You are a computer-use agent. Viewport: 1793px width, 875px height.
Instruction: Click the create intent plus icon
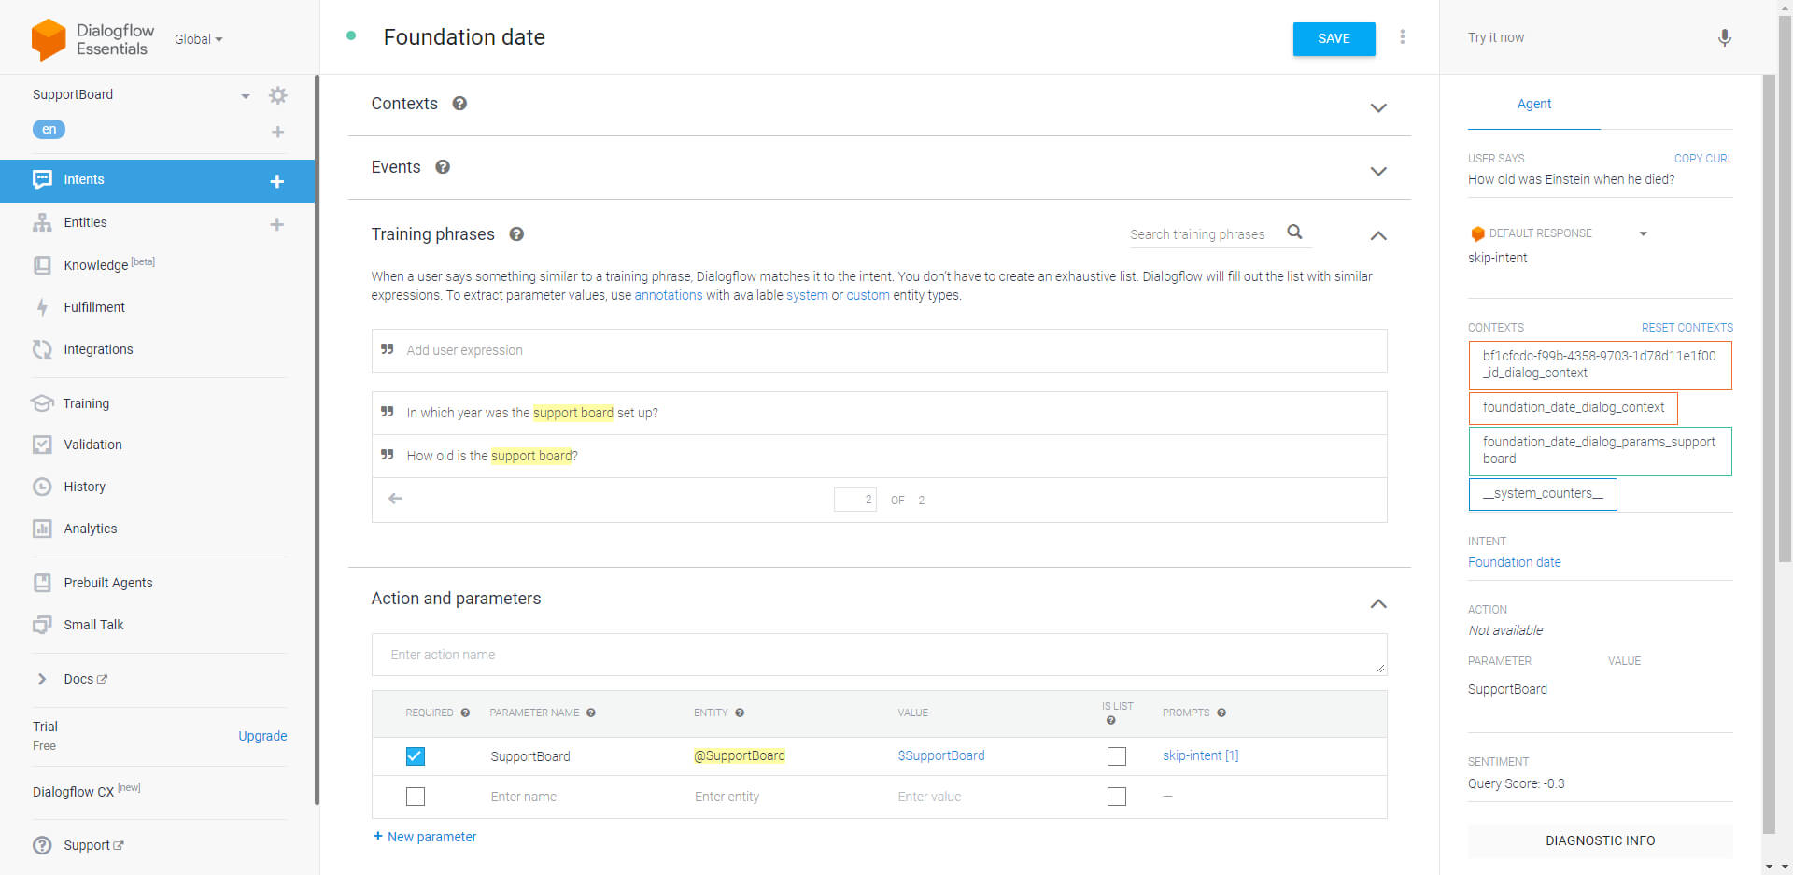pyautogui.click(x=276, y=181)
